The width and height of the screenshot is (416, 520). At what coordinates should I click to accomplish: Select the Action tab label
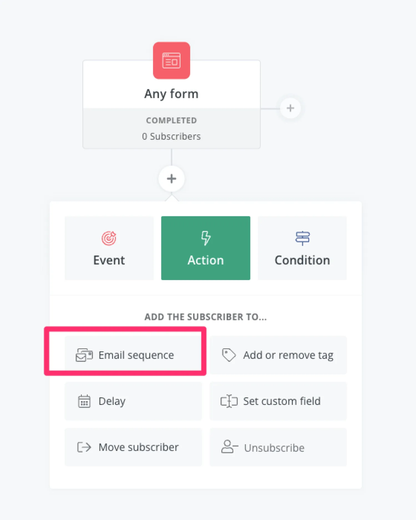pos(206,260)
